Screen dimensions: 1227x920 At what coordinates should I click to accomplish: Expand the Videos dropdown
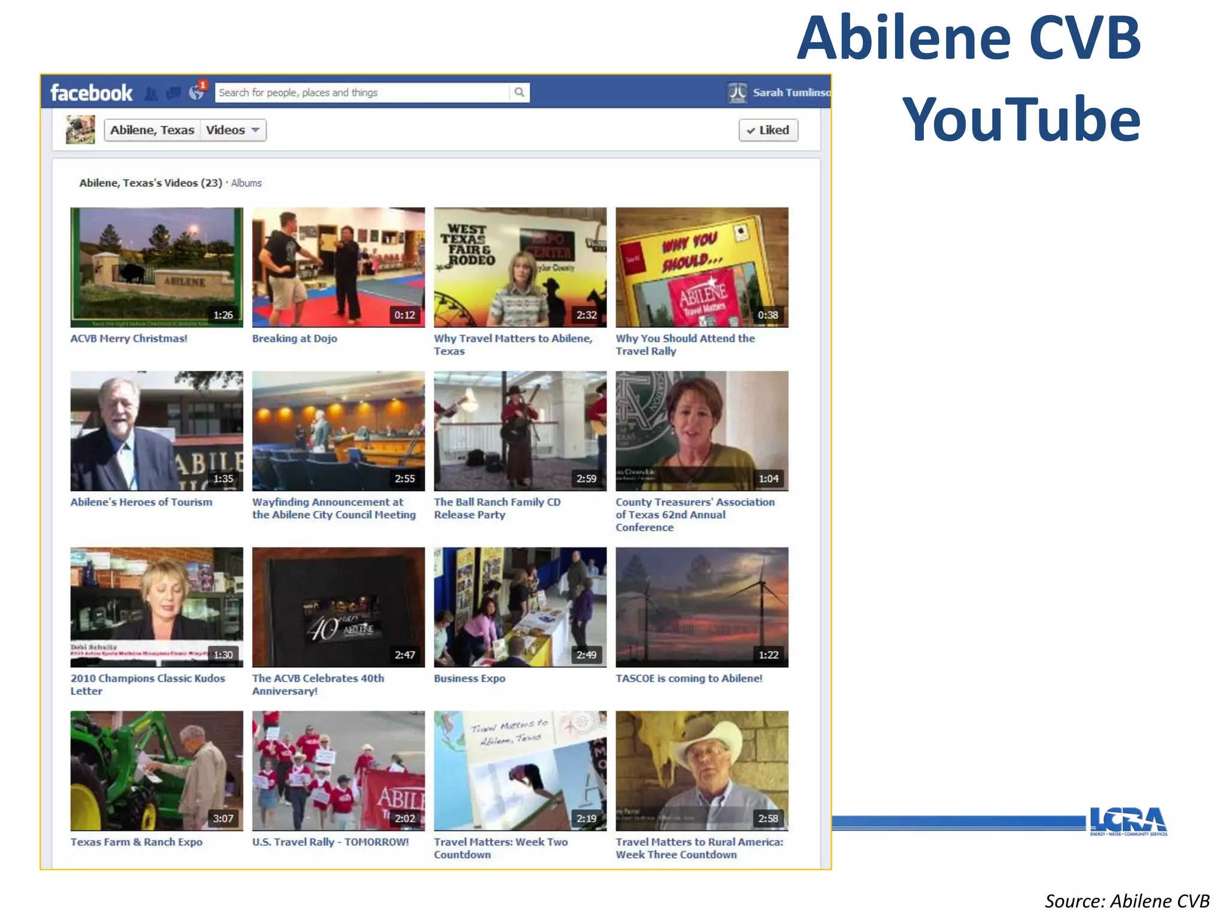233,130
